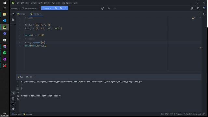Image resolution: width=208 pixels, height=117 pixels.
Task: Navigate forward with the right arrow
Action: click(x=114, y=8)
